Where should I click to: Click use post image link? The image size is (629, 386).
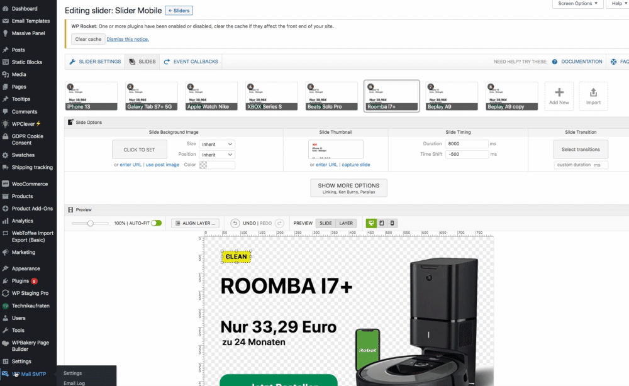[162, 165]
